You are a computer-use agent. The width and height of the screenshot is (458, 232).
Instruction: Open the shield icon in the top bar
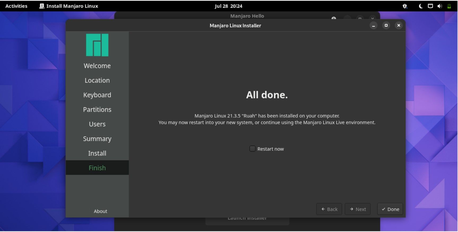pos(405,6)
